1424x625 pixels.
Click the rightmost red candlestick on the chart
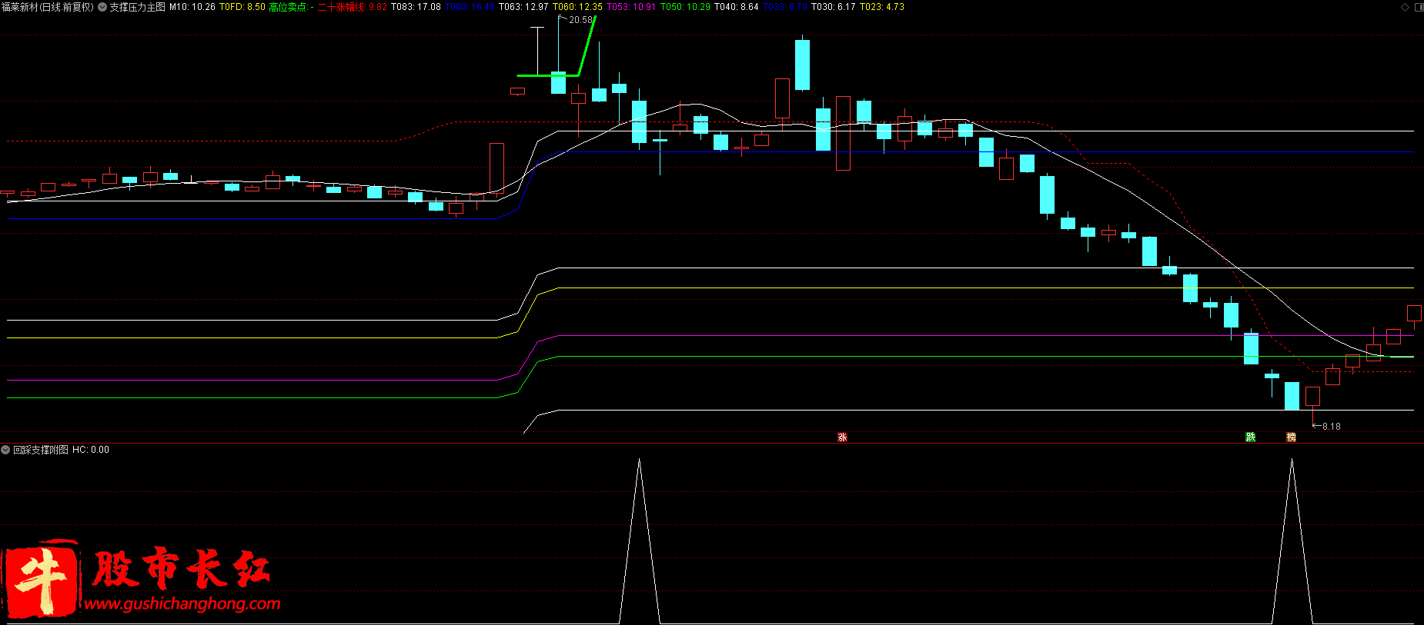[1414, 313]
